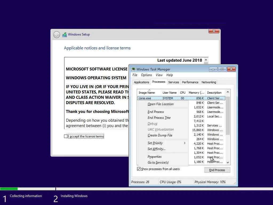Click the 15,860 K memory value
273x205 pixels.
coord(198,130)
